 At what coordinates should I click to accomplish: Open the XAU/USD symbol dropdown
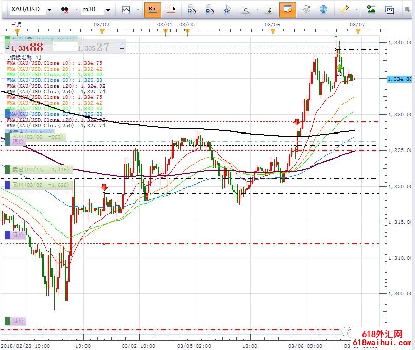click(31, 10)
